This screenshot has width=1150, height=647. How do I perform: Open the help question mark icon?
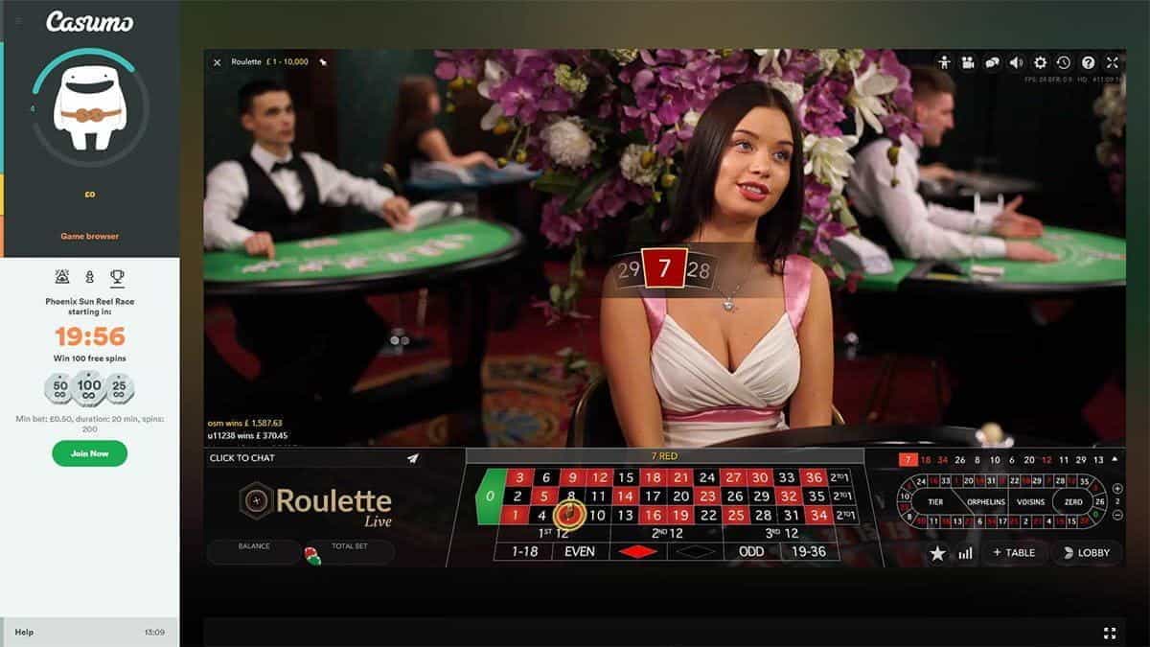pyautogui.click(x=1088, y=62)
